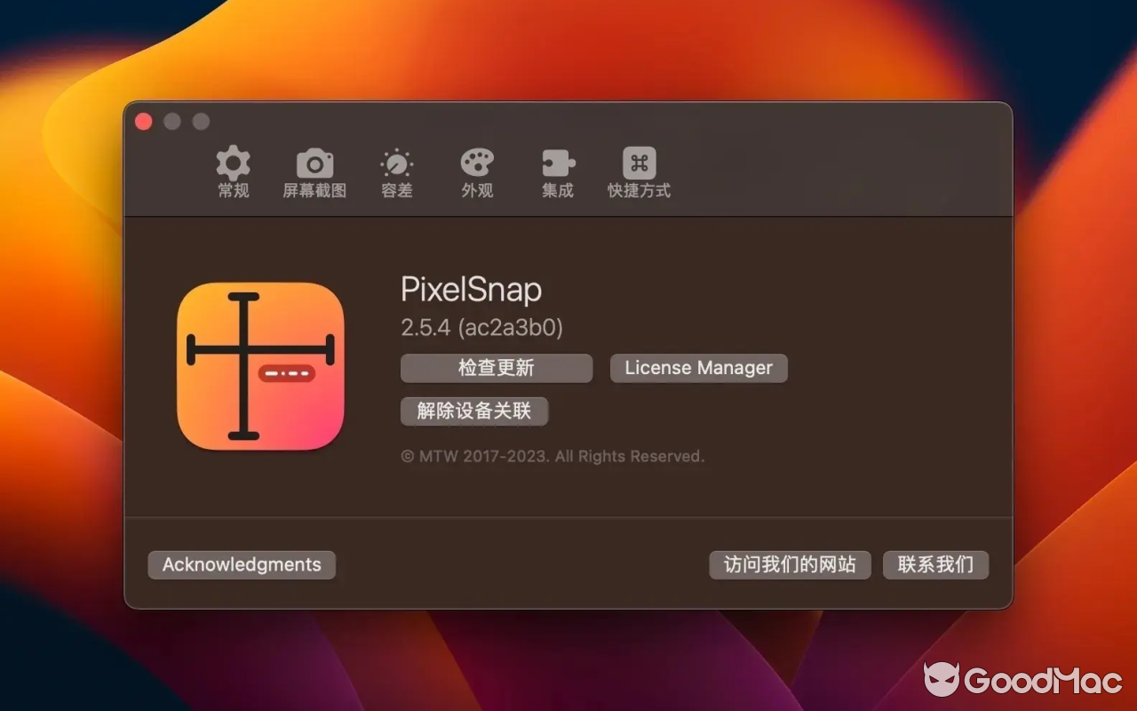
Task: Switch to the 屏幕截图 preferences tab
Action: point(313,173)
